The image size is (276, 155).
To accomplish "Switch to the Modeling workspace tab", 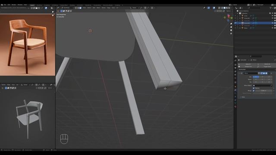I will [x=39, y=5].
